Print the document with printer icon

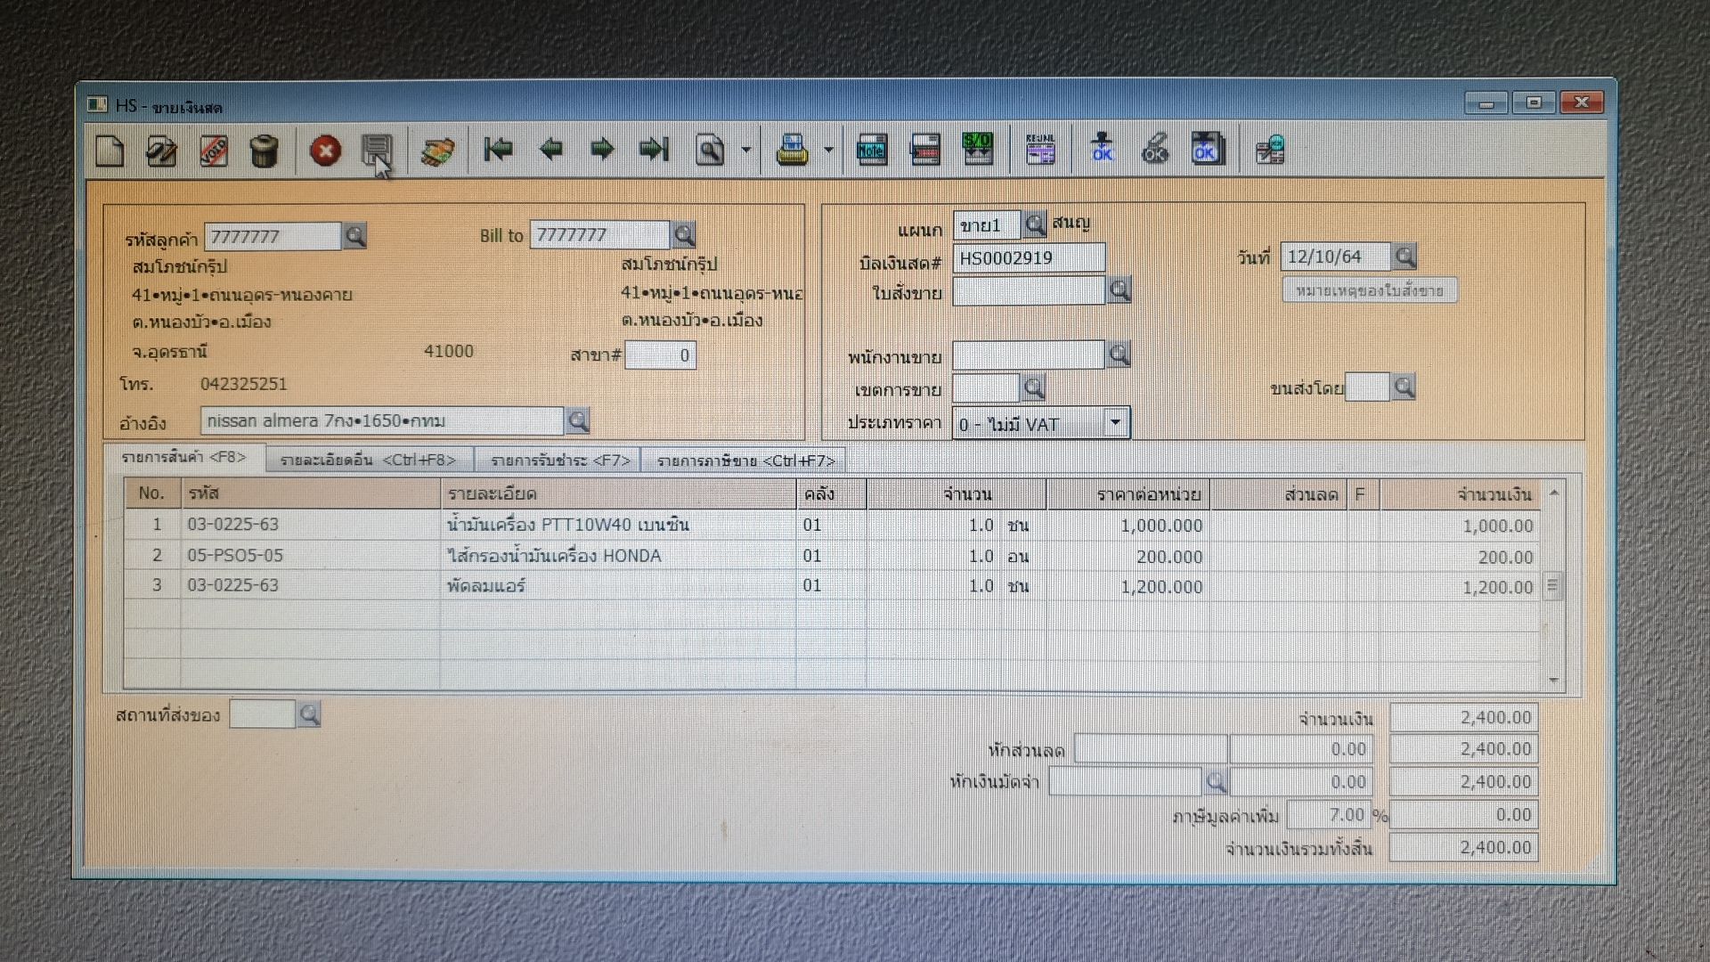pos(792,150)
